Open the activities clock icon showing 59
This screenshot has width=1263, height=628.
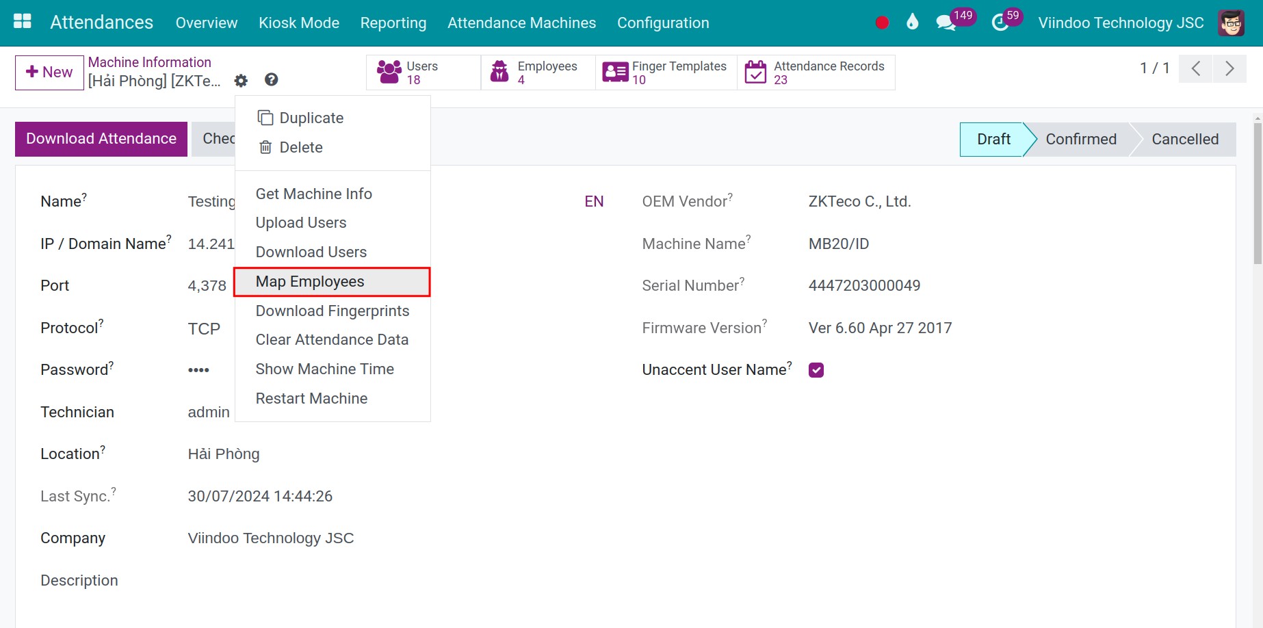(x=1000, y=23)
